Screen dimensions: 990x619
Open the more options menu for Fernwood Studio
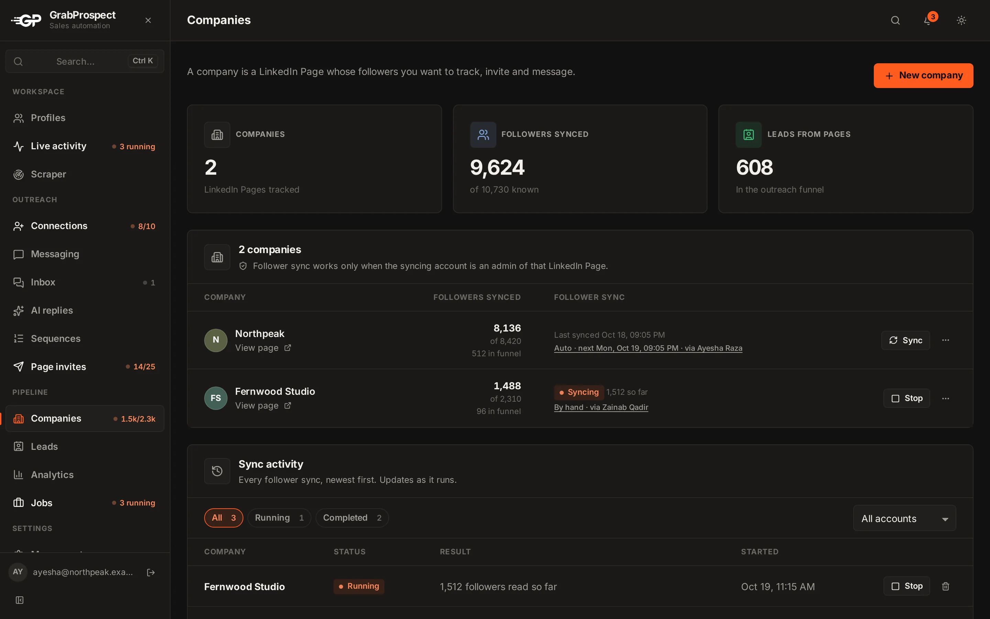click(x=945, y=398)
